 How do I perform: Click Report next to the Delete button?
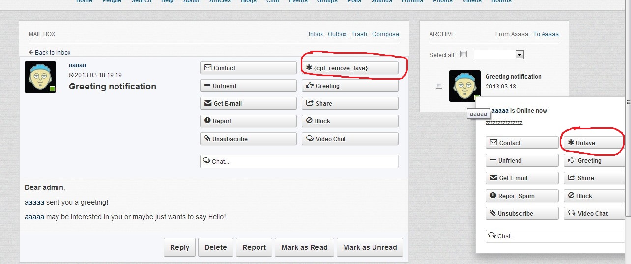click(254, 247)
